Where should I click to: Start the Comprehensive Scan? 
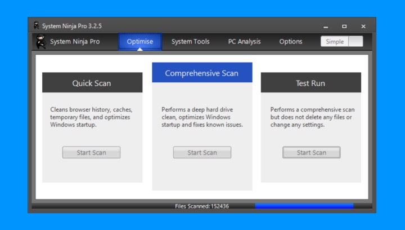(x=202, y=152)
